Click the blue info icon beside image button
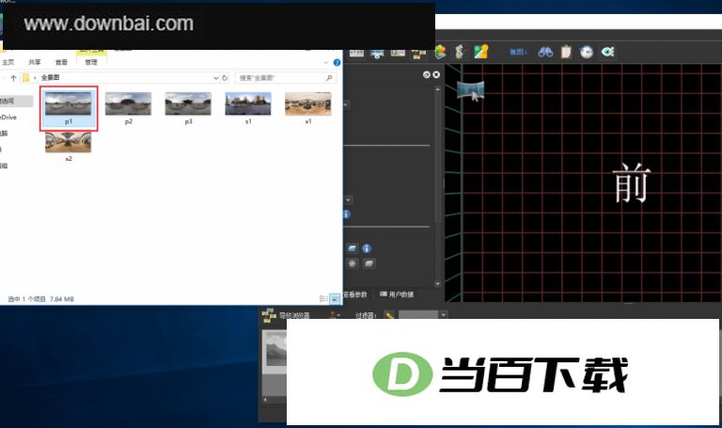 (367, 248)
